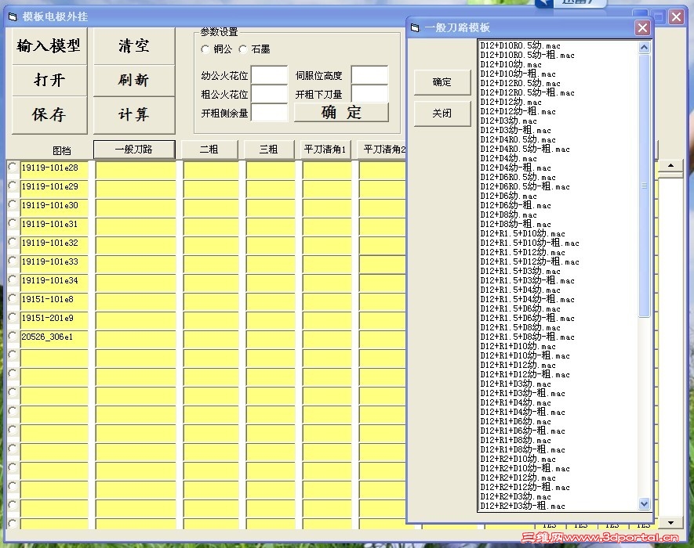Image resolution: width=694 pixels, height=548 pixels.
Task: Select radio button for row 19119-101e32
Action: [x=13, y=242]
